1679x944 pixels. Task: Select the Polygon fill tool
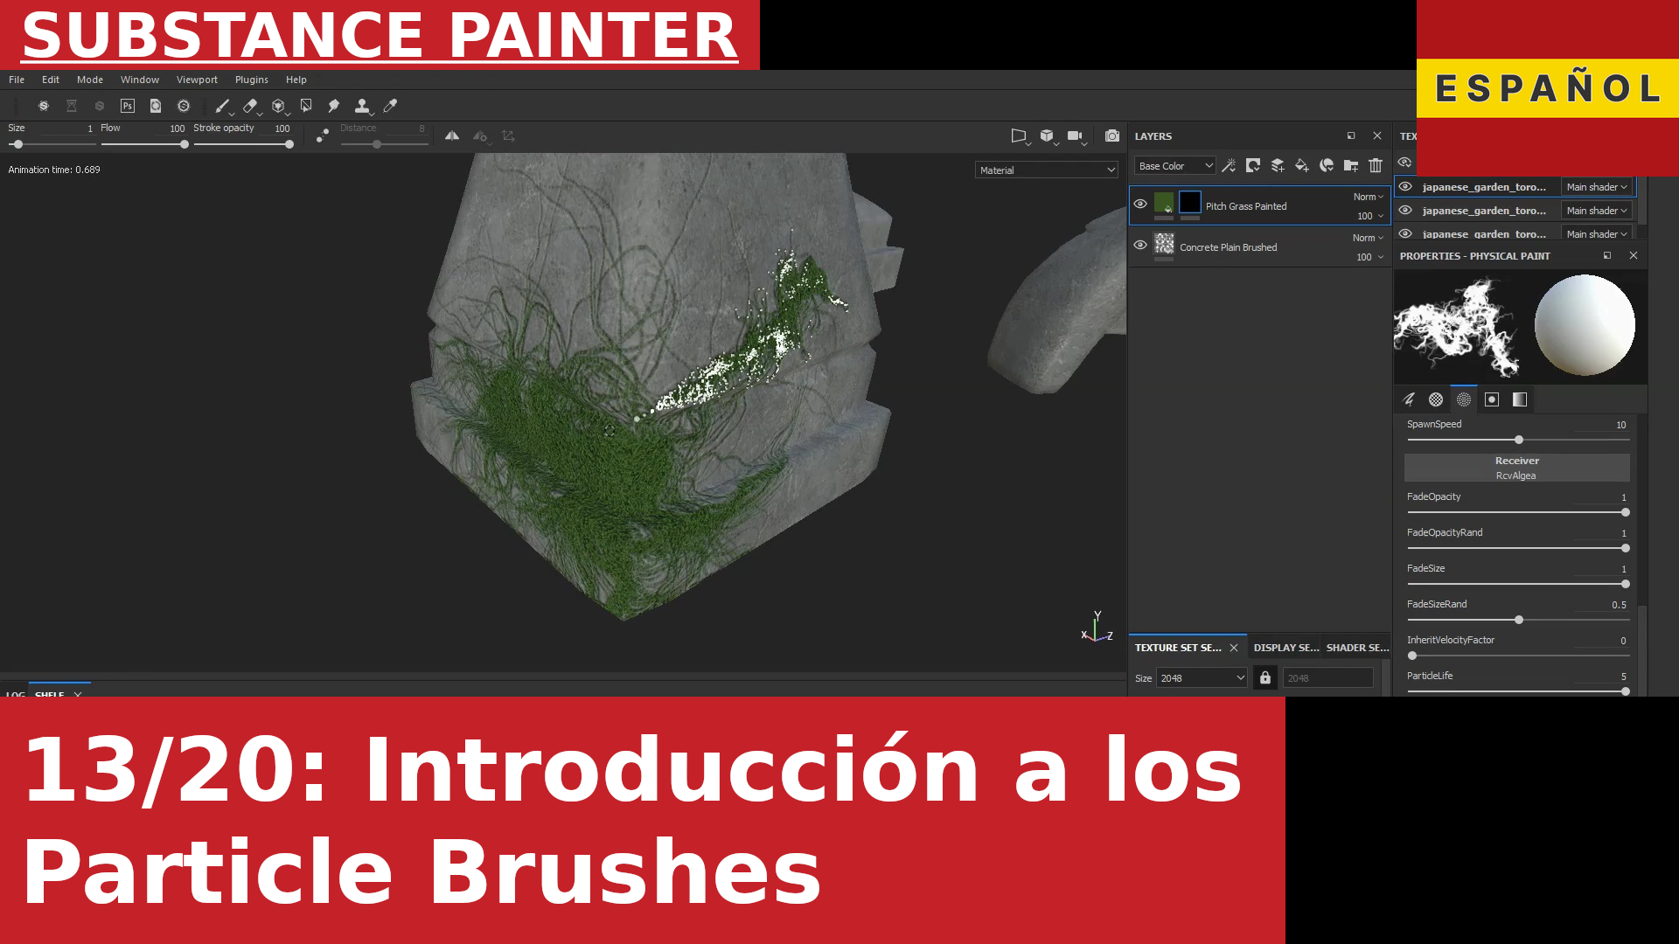(x=306, y=106)
